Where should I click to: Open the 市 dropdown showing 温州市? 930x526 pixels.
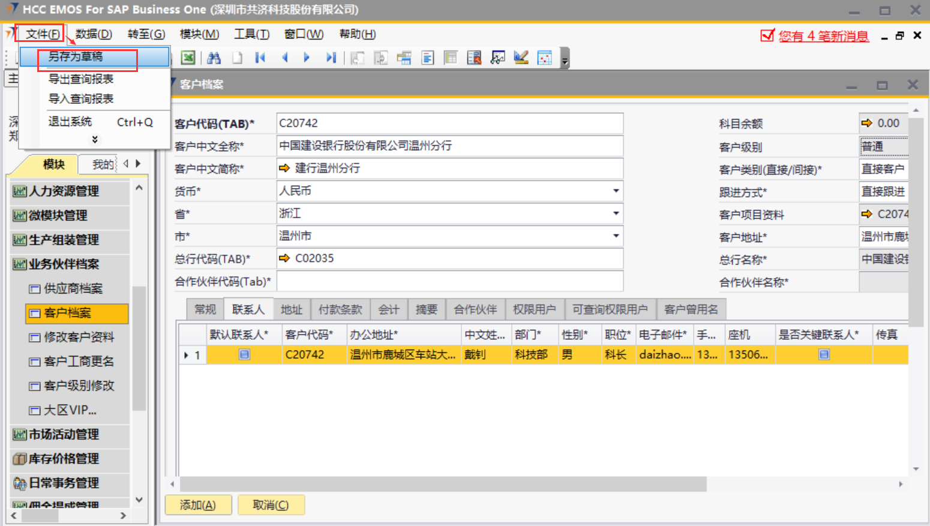[x=616, y=236]
